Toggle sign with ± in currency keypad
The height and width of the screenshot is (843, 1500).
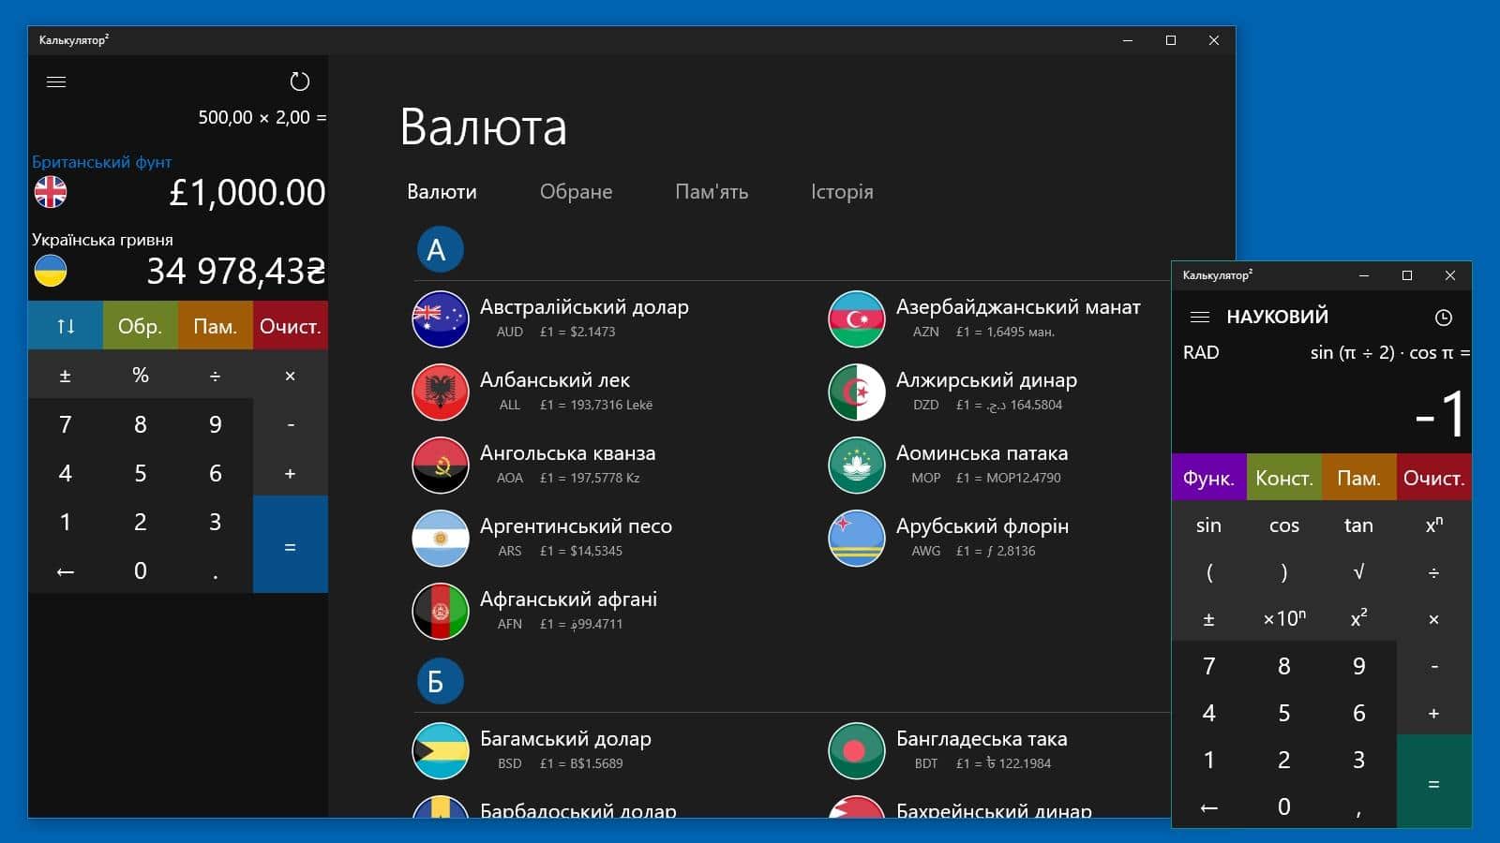coord(66,376)
